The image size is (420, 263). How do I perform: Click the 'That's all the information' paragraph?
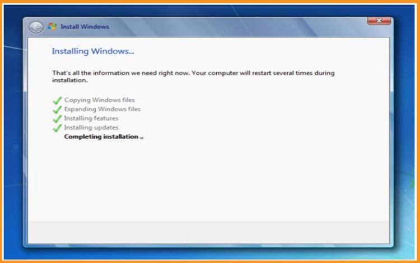pos(193,76)
